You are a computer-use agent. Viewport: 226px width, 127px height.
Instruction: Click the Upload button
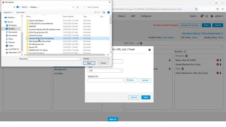coord(145,80)
